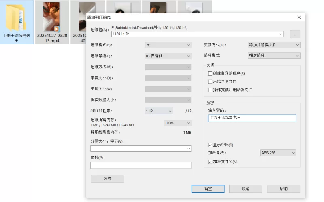Viewport: 324px width, 202px height.
Task: Open the 更新方式 dropdown showing 添加并替换文件
Action: 274,45
